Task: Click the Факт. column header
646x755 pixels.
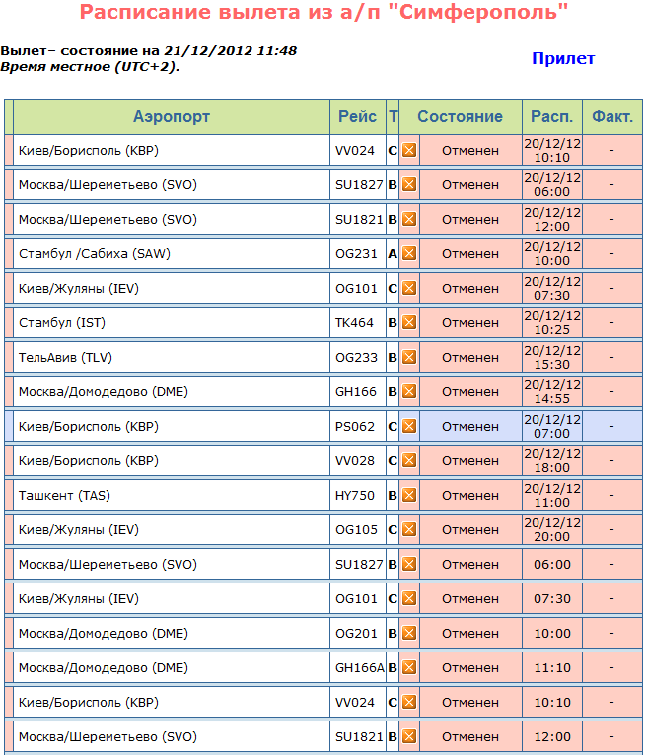Action: (611, 116)
